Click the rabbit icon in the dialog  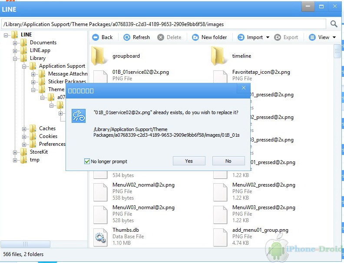tap(79, 116)
